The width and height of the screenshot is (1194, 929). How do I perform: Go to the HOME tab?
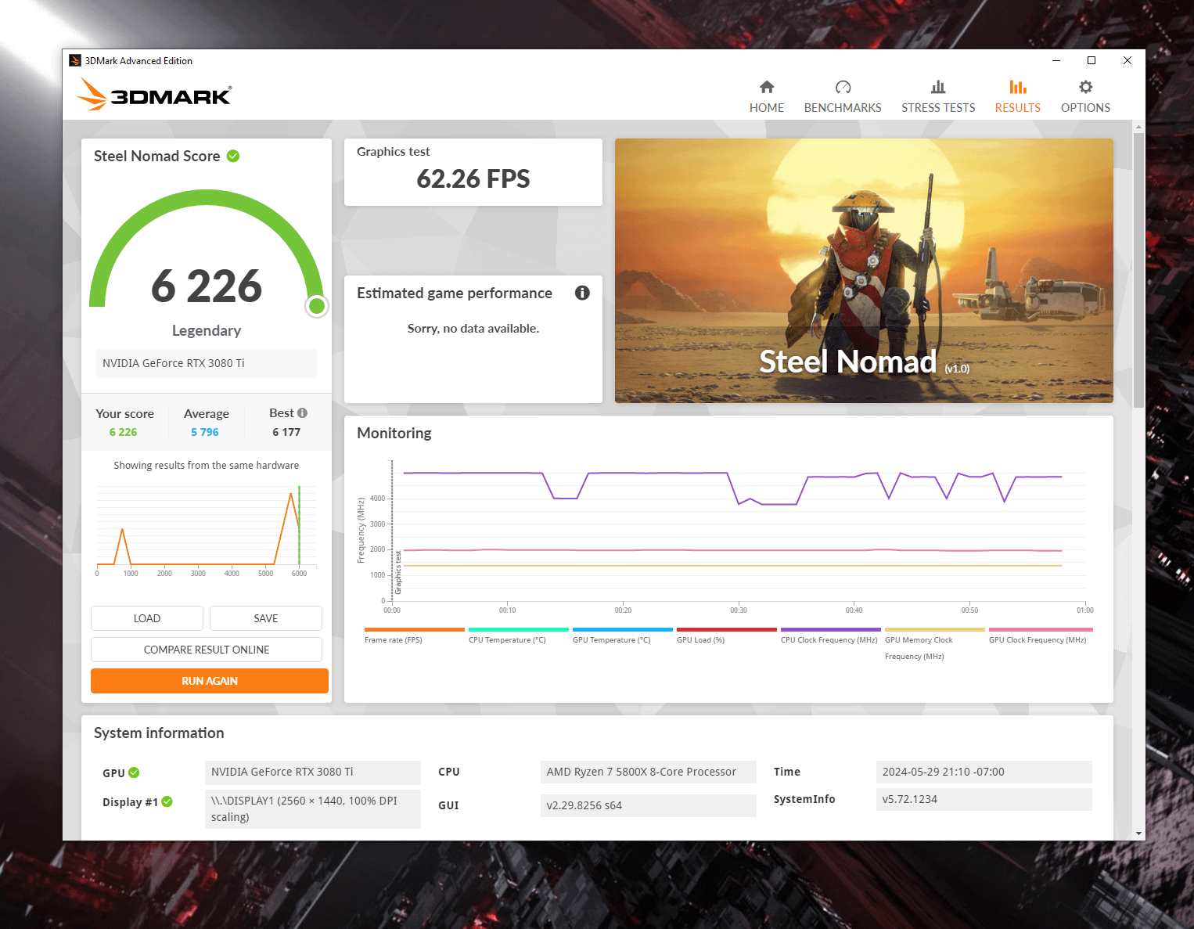767,96
